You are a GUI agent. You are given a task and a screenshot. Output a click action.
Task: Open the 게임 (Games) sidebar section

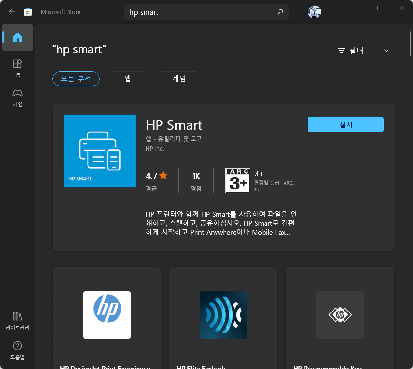pos(18,98)
